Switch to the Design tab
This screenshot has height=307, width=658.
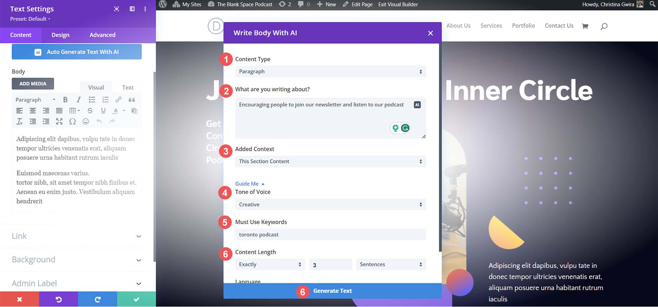(x=60, y=35)
